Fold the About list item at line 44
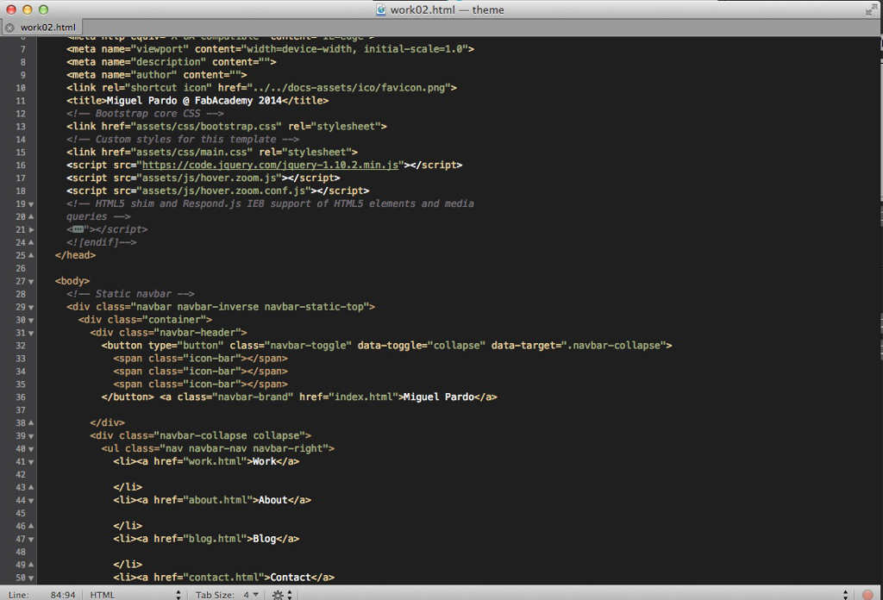The image size is (883, 600). click(x=31, y=500)
